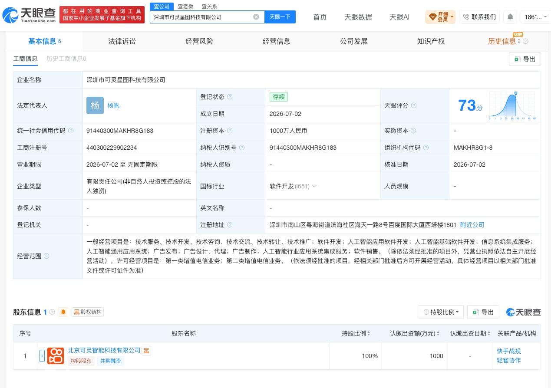Click the 杨 avatar of the legal representative
The height and width of the screenshot is (388, 551).
coord(95,105)
